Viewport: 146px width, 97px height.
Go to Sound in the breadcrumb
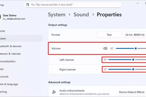[81, 15]
